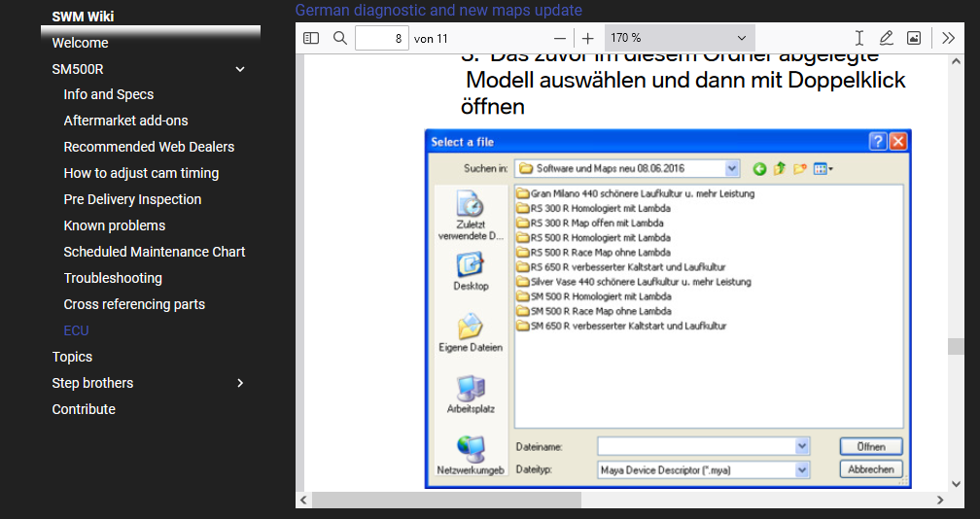Open the Contribute link
The image size is (980, 519).
tap(84, 409)
